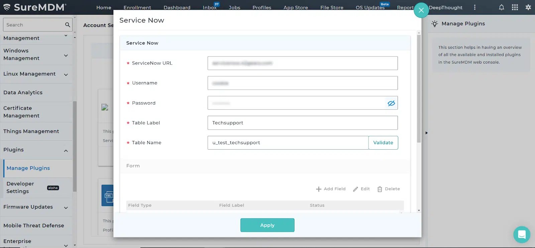This screenshot has width=535, height=248.
Task: Expand the Management section at top
Action: pos(66,35)
